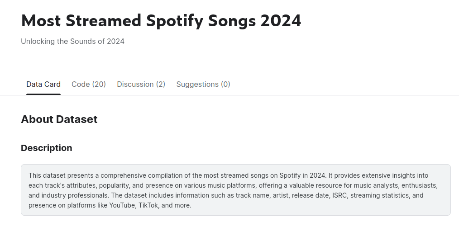Select the Suggestions (0) tab
This screenshot has height=227, width=459.
point(203,84)
